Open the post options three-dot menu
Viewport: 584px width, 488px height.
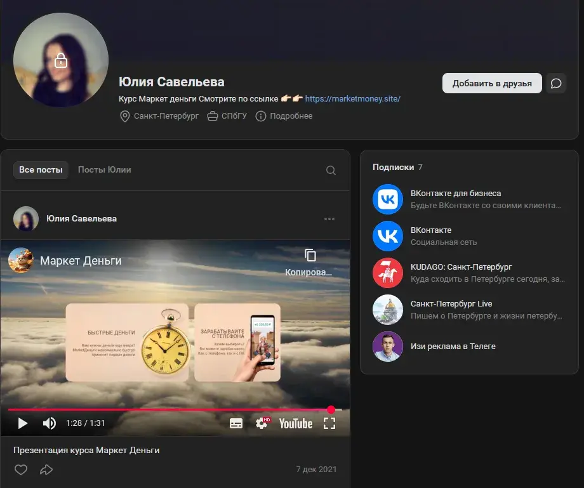tap(329, 219)
